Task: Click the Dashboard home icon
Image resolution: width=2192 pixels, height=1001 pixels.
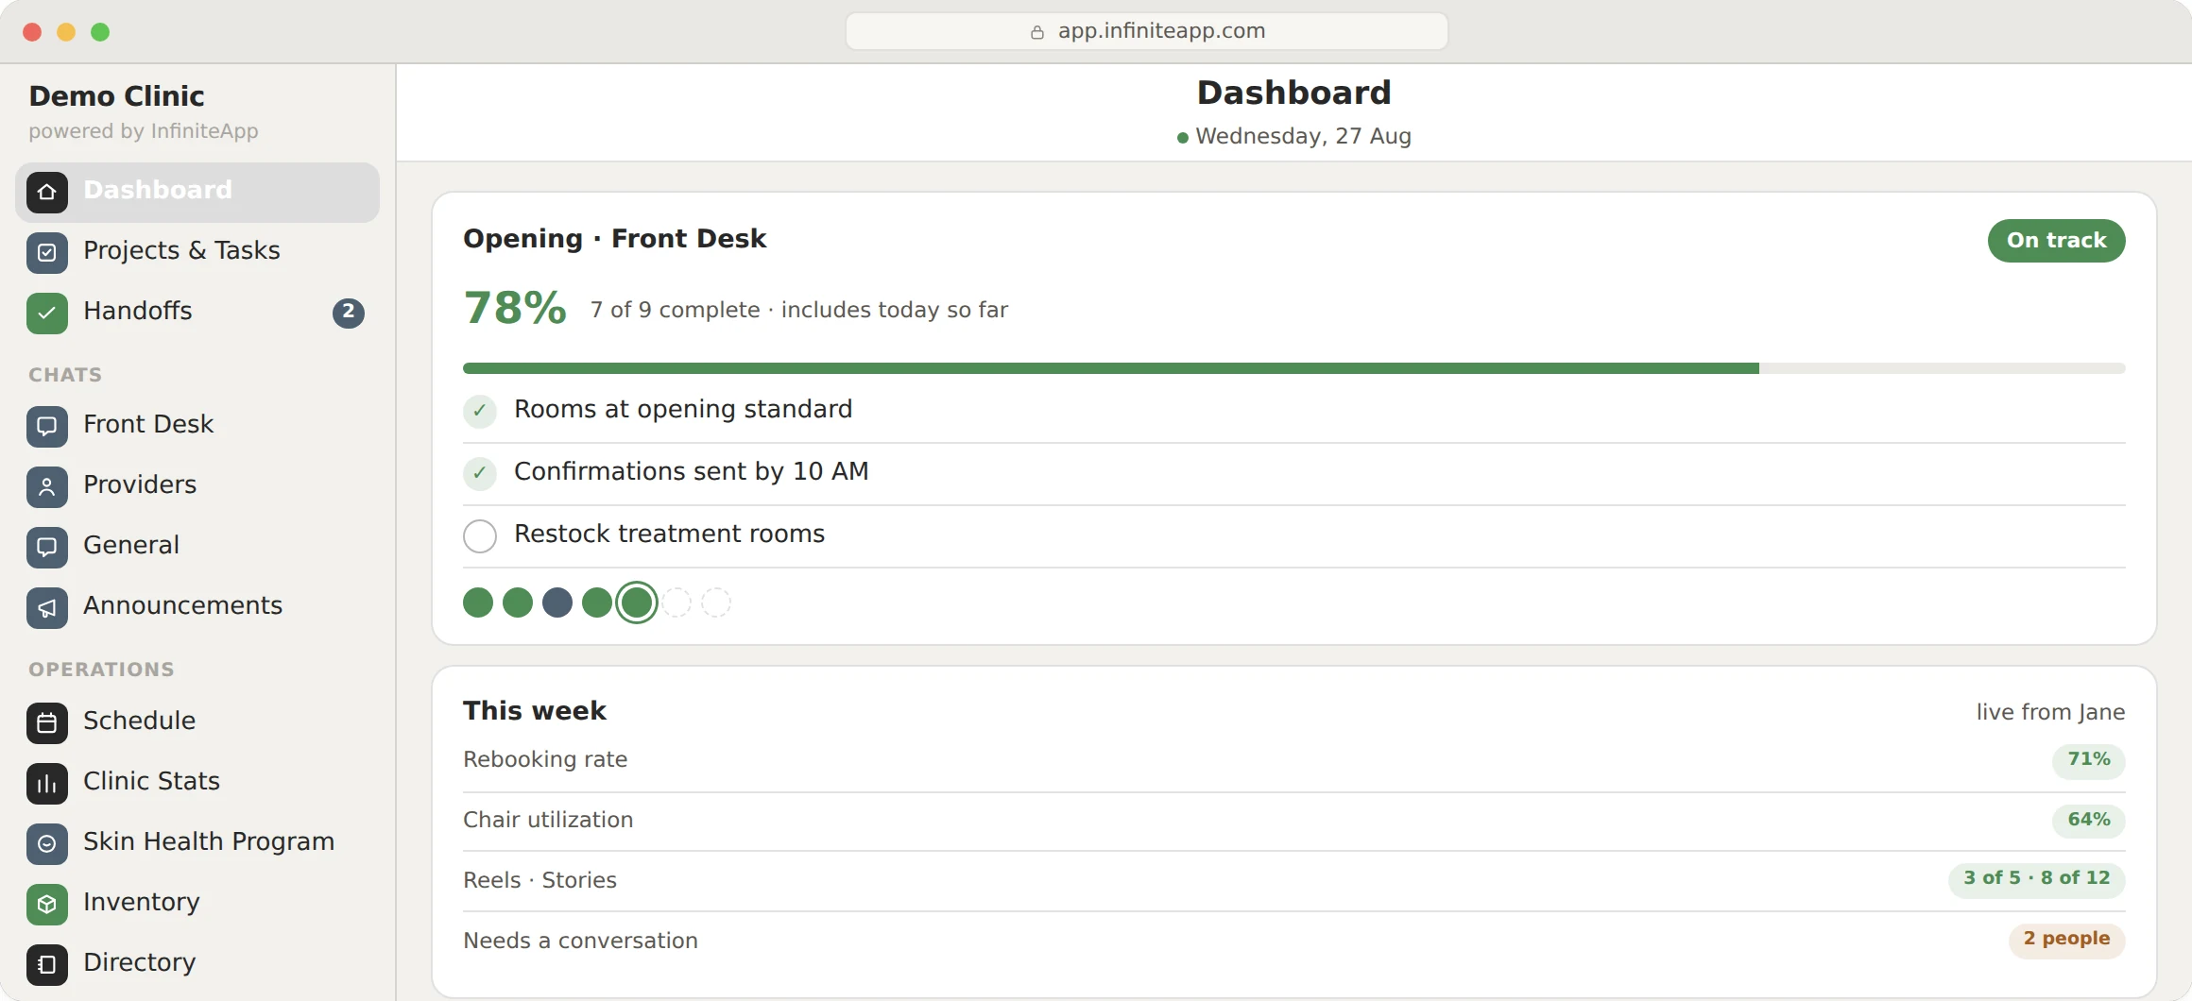Action: click(x=47, y=193)
